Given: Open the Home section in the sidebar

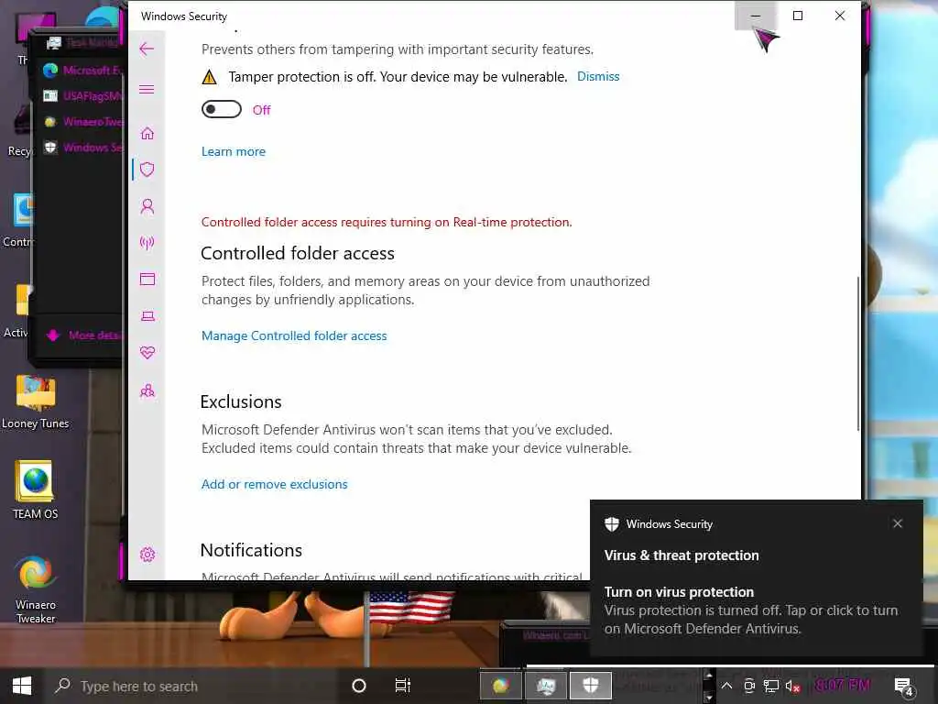Looking at the screenshot, I should [x=147, y=133].
